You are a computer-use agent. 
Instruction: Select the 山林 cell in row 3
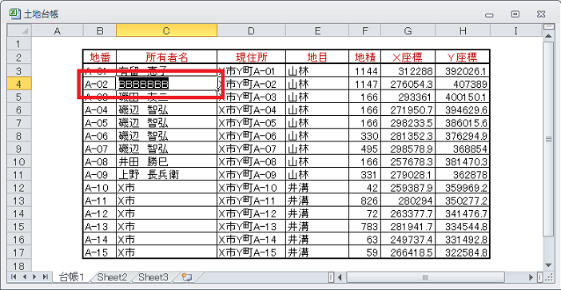click(317, 71)
